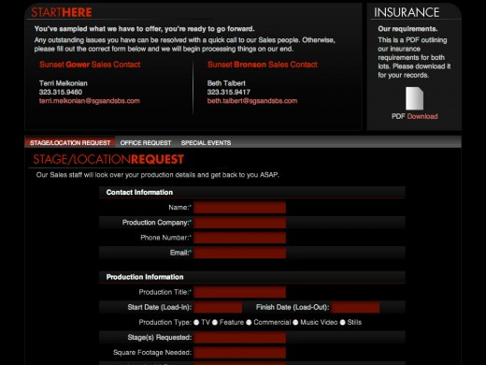Screen dimensions: 486x365
Task: Focus the Square Footage Needed field
Action: point(239,353)
